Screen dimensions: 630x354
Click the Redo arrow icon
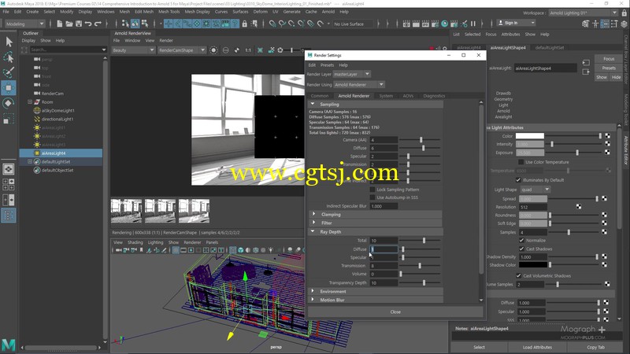coord(98,24)
